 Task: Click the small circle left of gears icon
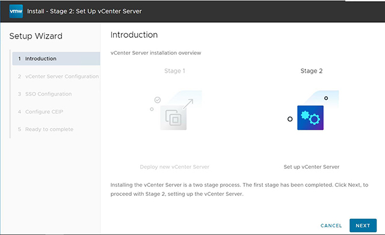pos(290,119)
